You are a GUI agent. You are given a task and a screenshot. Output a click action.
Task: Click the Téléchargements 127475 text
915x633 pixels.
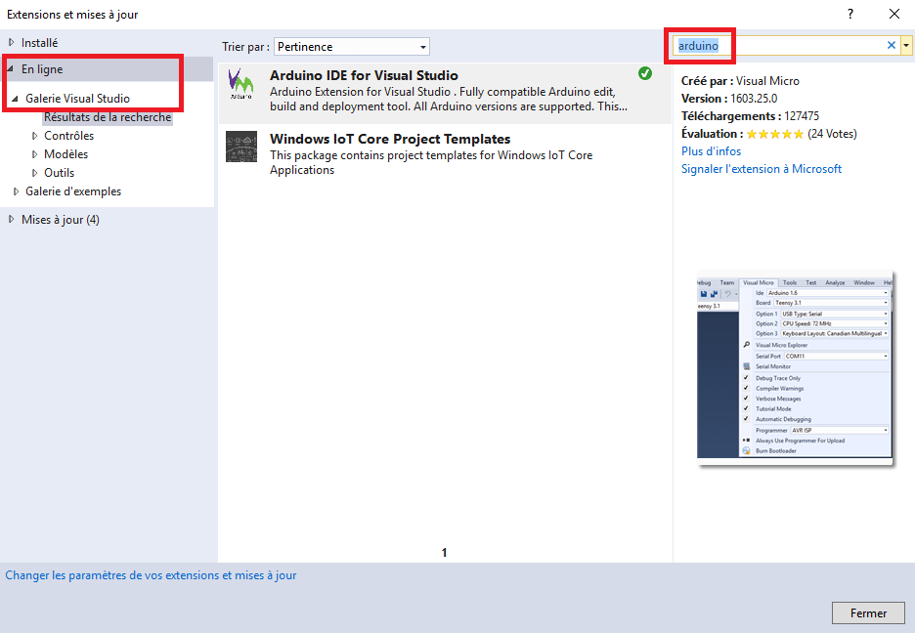tap(751, 116)
